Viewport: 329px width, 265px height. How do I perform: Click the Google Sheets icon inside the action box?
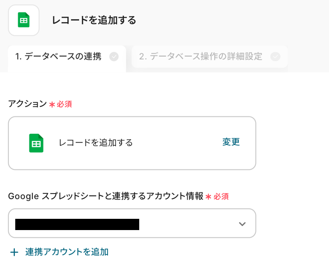(x=36, y=143)
